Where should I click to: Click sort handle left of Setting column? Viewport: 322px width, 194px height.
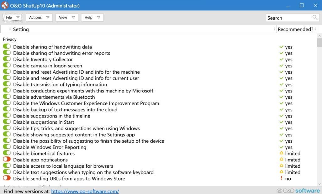click(10, 29)
